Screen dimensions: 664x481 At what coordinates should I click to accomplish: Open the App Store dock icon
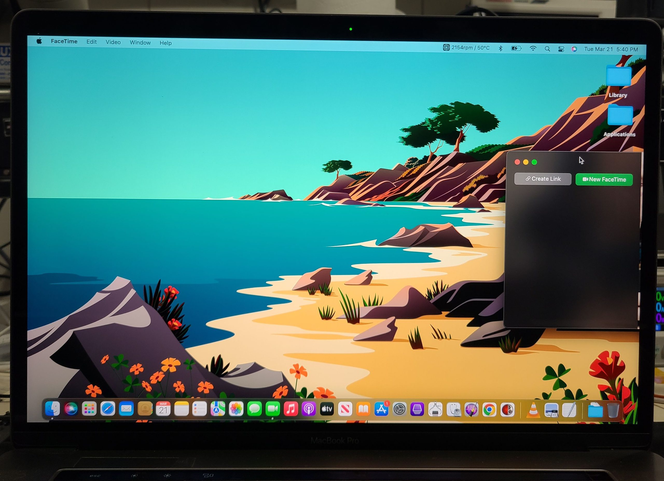[381, 409]
